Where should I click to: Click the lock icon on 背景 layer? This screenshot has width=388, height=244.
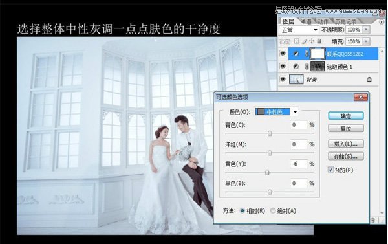pos(369,79)
